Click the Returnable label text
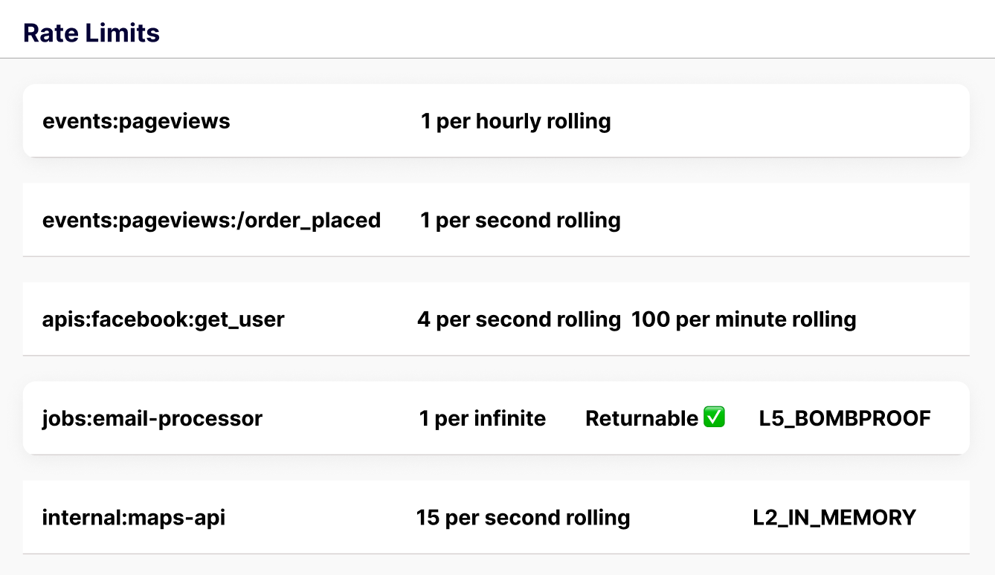Image resolution: width=995 pixels, height=575 pixels. tap(641, 418)
